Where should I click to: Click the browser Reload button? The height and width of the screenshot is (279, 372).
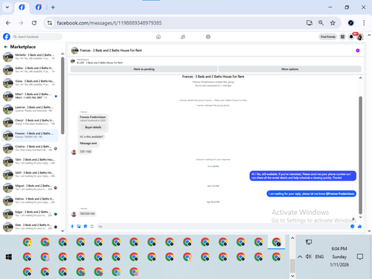click(34, 23)
